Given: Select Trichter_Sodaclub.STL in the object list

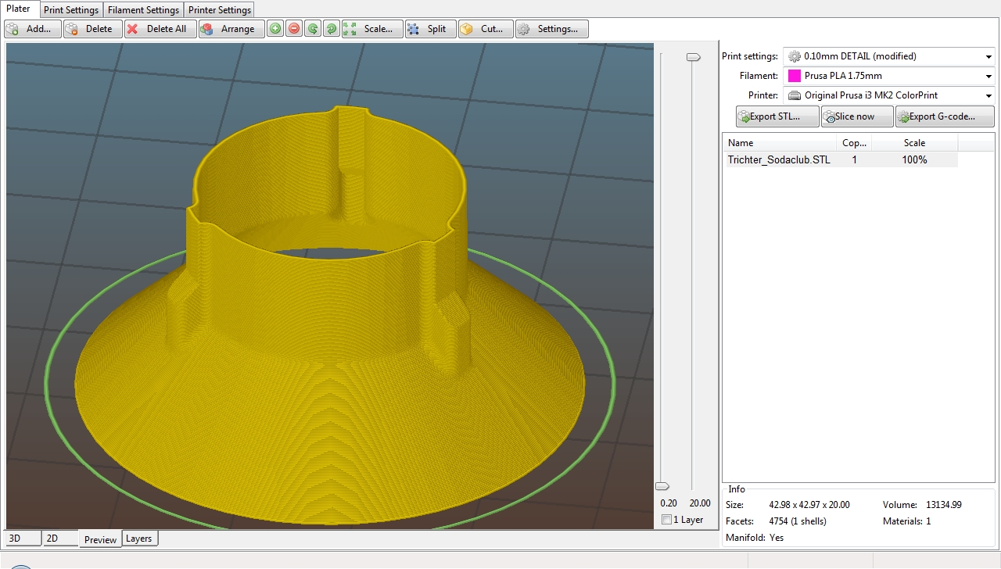Looking at the screenshot, I should coord(779,159).
